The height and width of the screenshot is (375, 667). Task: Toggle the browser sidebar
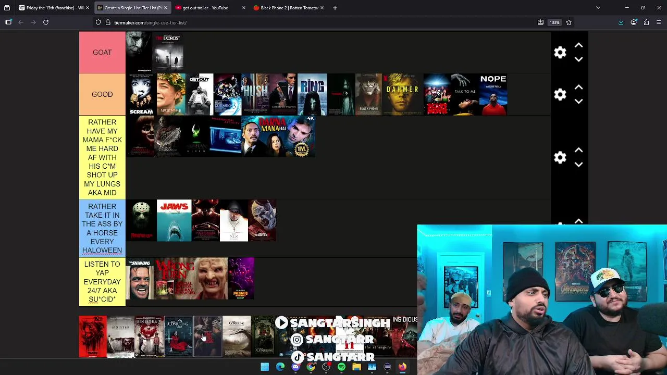point(8,22)
